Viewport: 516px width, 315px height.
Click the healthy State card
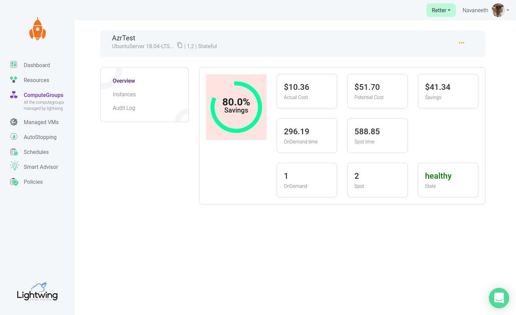(x=448, y=180)
